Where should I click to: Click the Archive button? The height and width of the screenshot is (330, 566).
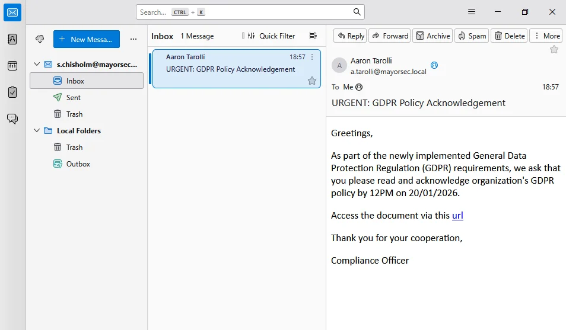433,36
